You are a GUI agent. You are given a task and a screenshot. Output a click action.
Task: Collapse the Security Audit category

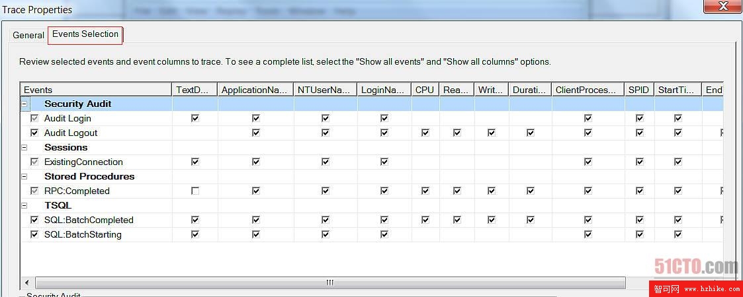(x=24, y=104)
